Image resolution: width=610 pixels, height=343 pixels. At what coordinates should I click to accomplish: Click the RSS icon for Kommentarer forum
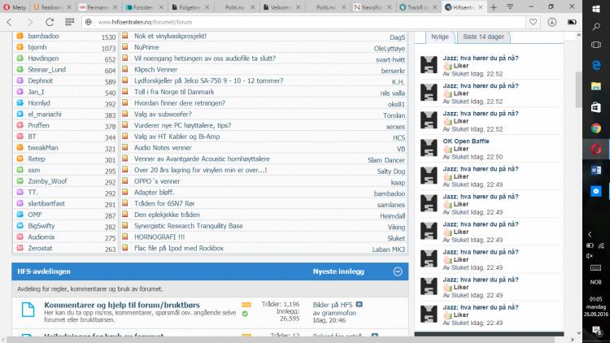click(246, 305)
